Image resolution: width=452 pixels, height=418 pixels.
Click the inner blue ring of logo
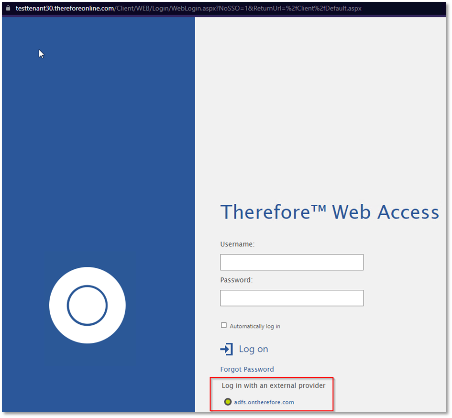coord(68,305)
